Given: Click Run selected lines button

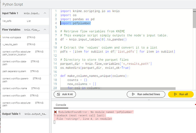Looking at the screenshot, I should (x=146, y=94).
